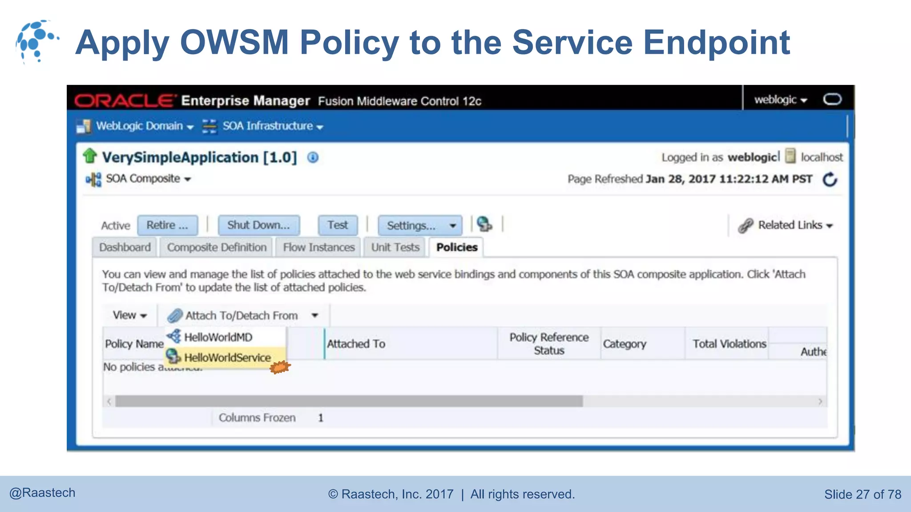The height and width of the screenshot is (512, 911).
Task: Click the Total Violations column header
Action: tap(727, 344)
